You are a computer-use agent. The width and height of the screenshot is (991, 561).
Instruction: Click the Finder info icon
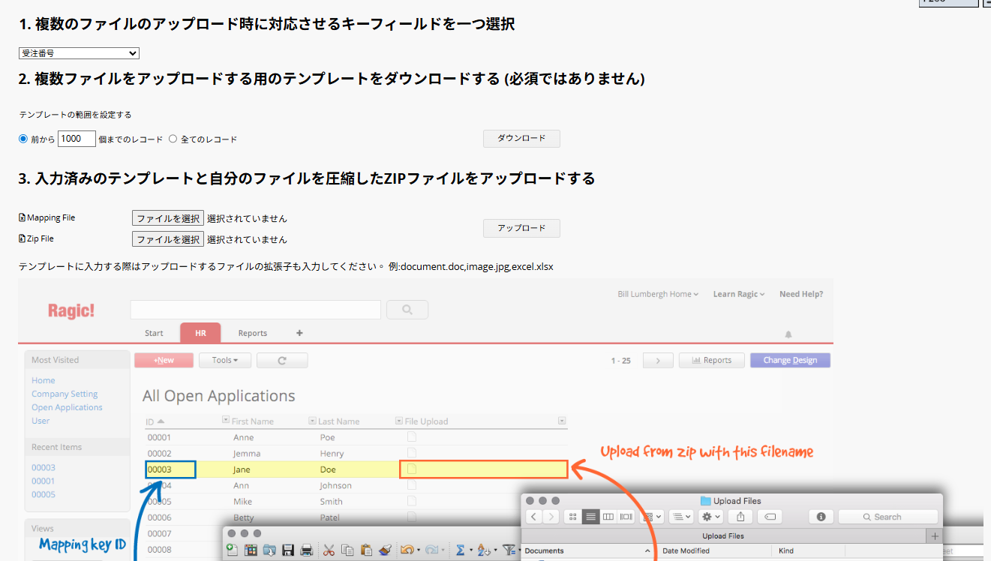[x=821, y=517]
